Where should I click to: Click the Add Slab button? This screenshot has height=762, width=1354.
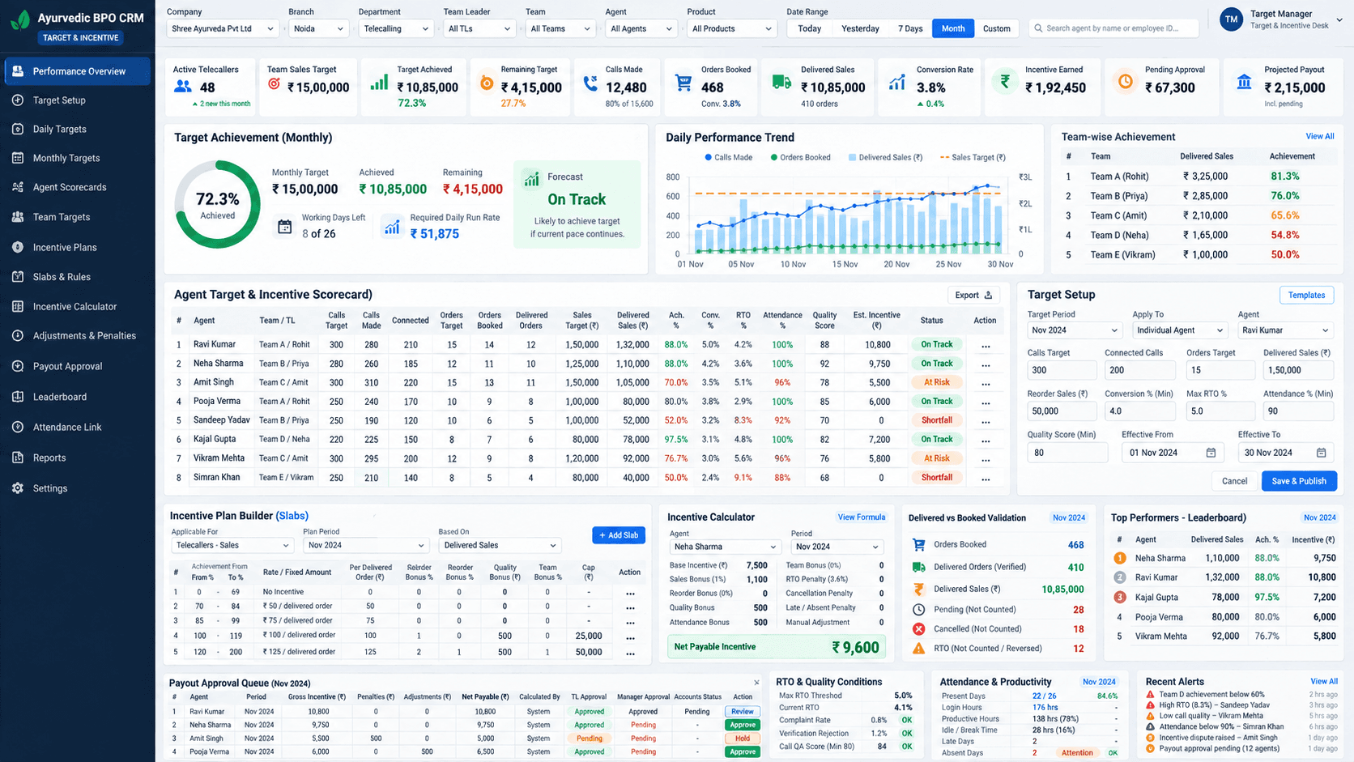coord(619,535)
